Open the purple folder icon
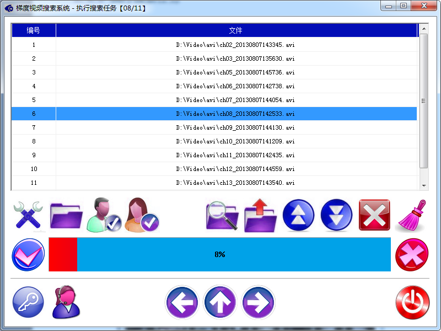441x331 pixels. pos(66,215)
